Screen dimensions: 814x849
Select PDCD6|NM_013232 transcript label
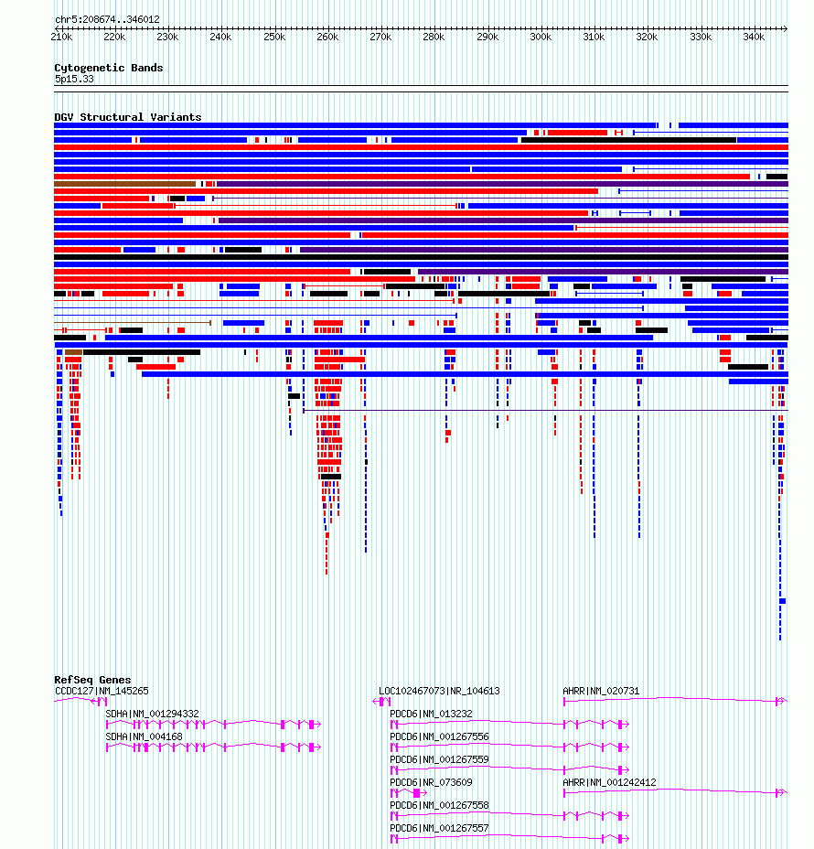point(432,714)
